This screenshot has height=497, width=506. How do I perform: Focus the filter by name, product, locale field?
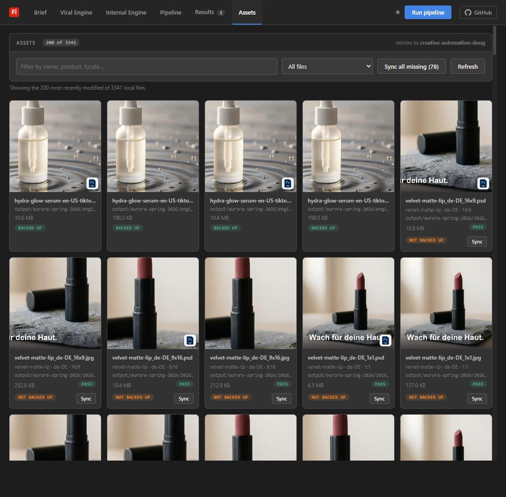pos(146,66)
